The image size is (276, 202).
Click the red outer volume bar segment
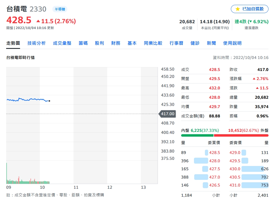pos(241,135)
